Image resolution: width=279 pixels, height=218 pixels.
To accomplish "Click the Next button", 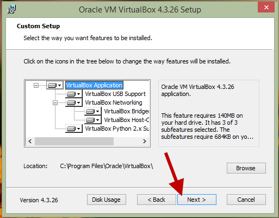I will 197,200.
